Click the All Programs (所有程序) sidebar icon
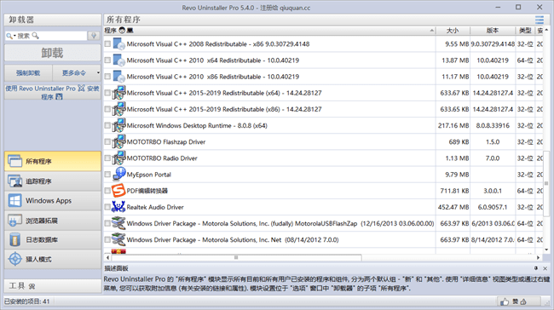 pos(14,161)
